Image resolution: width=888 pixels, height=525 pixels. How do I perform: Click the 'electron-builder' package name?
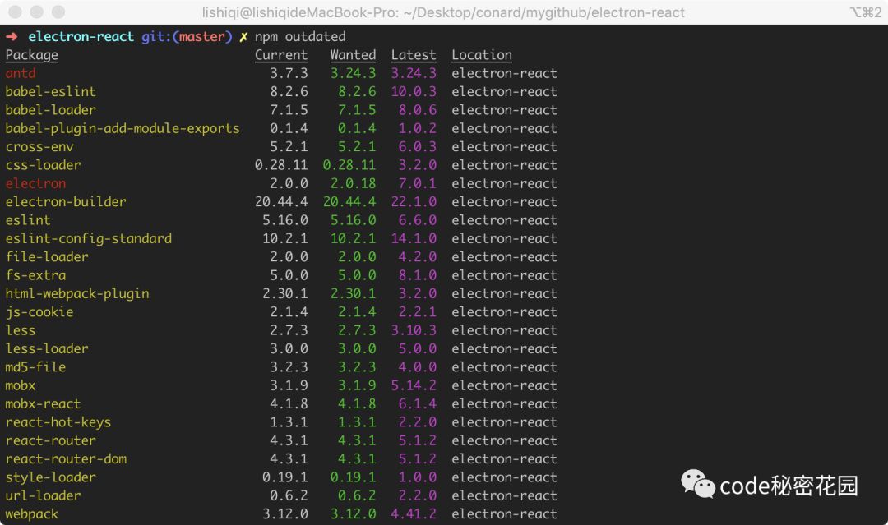66,202
